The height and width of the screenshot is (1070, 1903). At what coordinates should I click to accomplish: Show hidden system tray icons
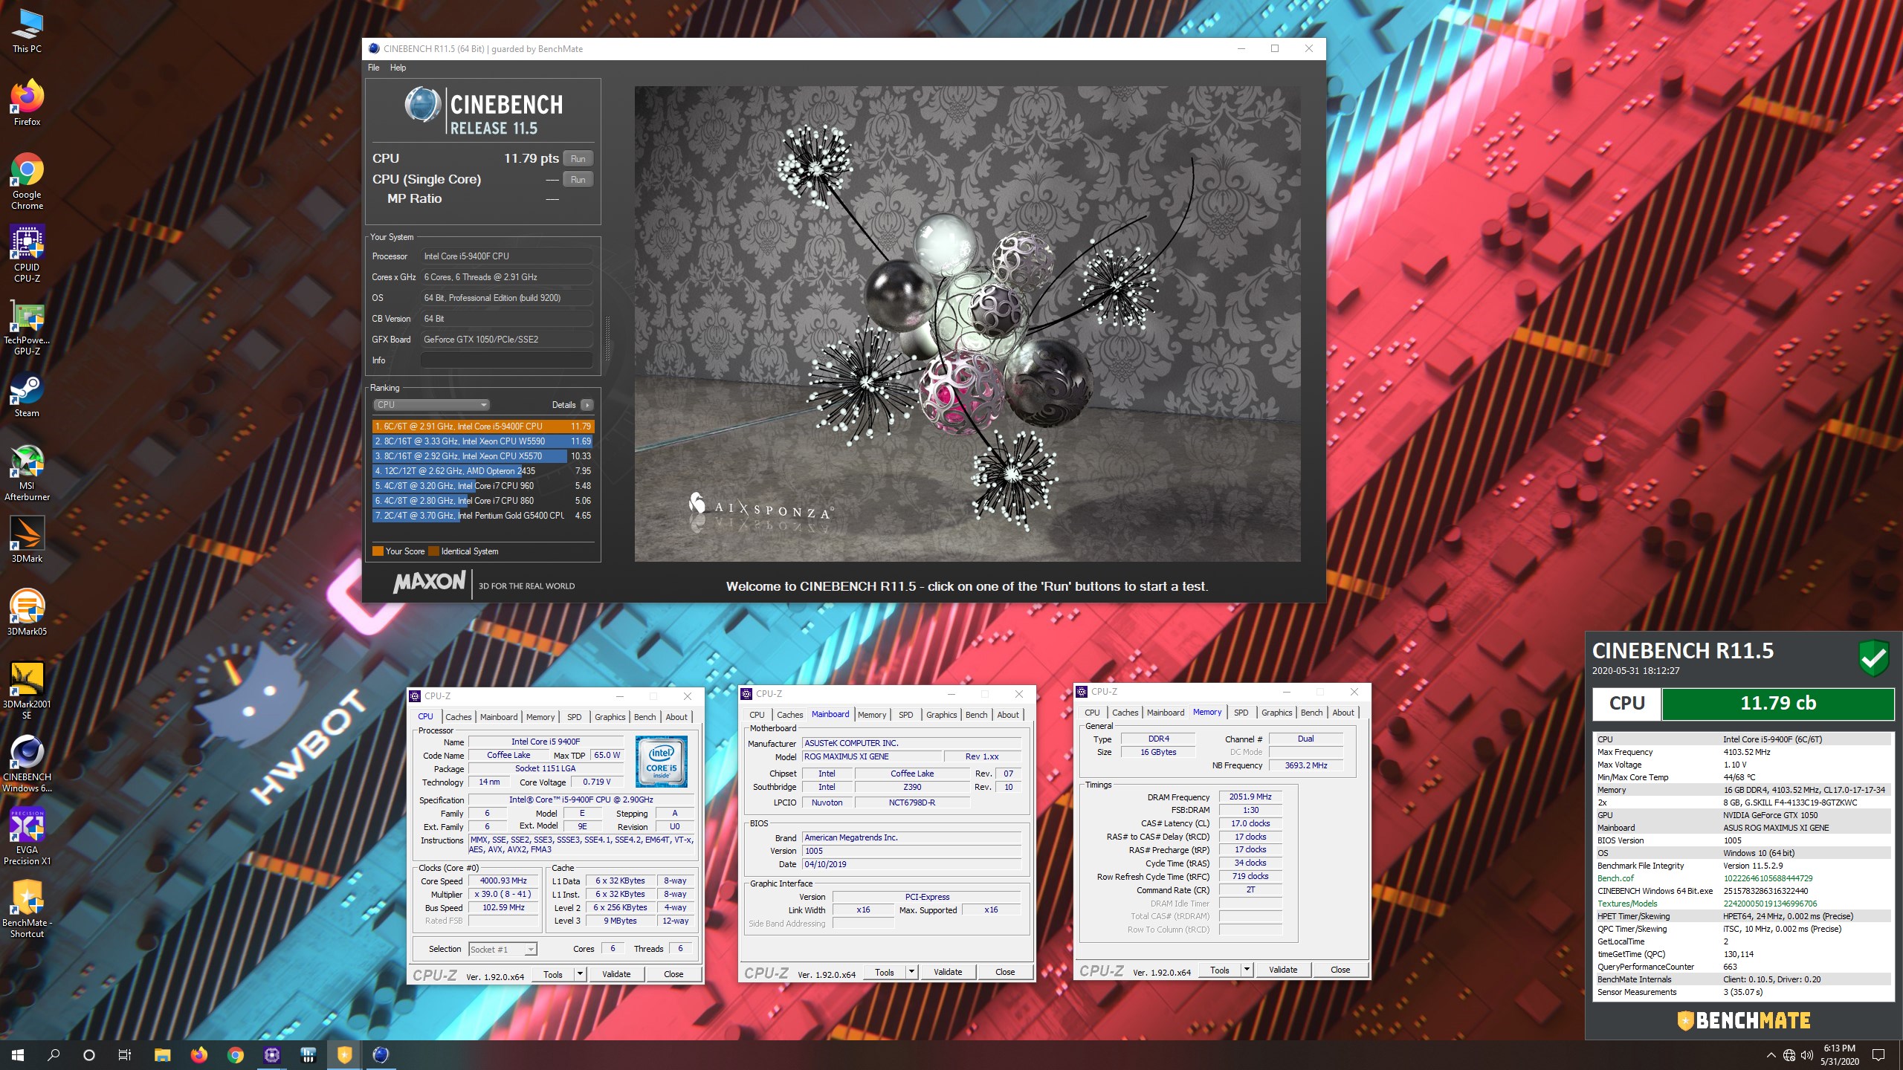point(1771,1055)
